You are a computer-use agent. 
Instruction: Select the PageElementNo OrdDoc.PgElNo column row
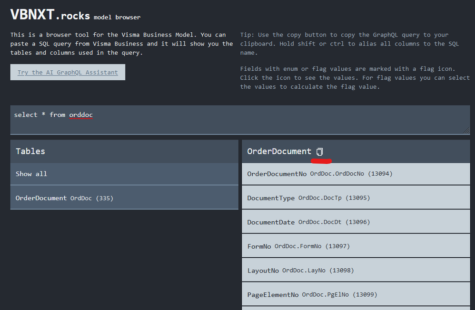point(356,294)
